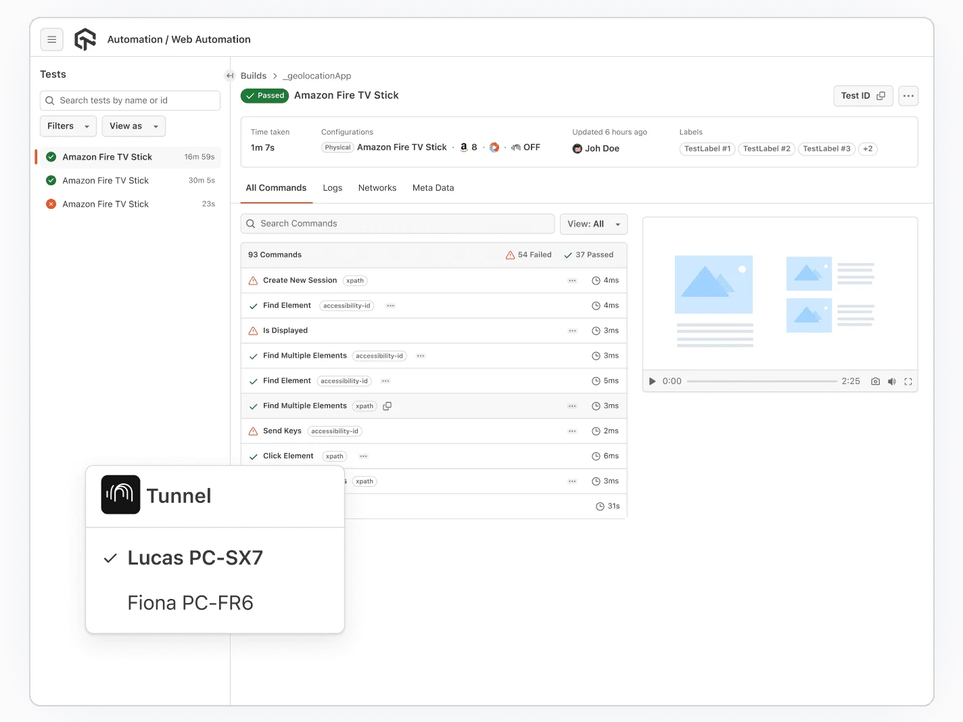Copy the Find Multiple Elements xpath
This screenshot has height=722, width=963.
pyautogui.click(x=387, y=406)
